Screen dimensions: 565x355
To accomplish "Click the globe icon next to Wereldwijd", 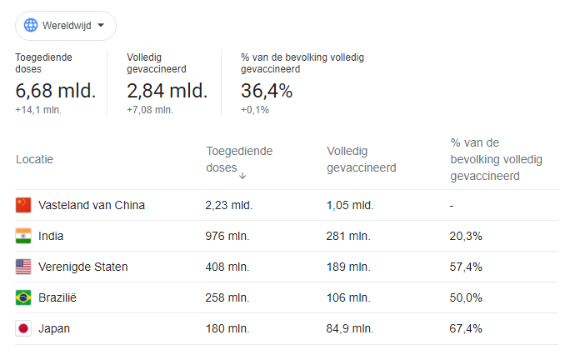I will (x=31, y=26).
